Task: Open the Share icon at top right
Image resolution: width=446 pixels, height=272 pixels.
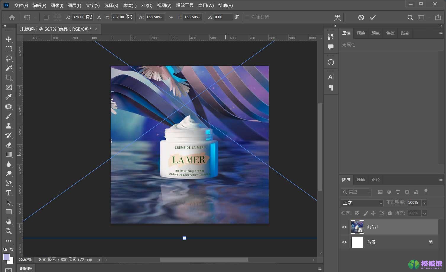Action: [x=438, y=17]
